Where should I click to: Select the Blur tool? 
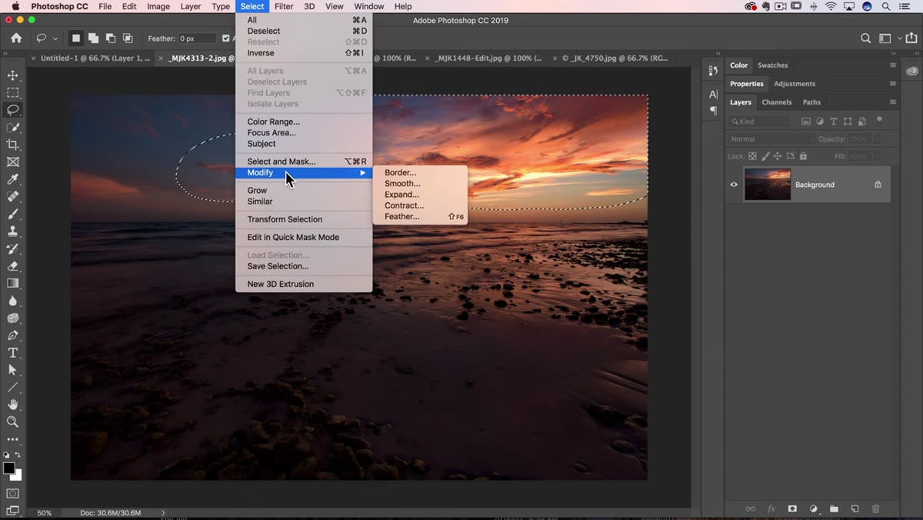pos(12,301)
